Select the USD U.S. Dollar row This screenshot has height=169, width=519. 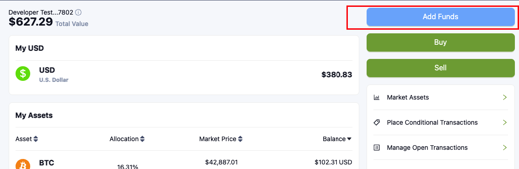(x=184, y=74)
